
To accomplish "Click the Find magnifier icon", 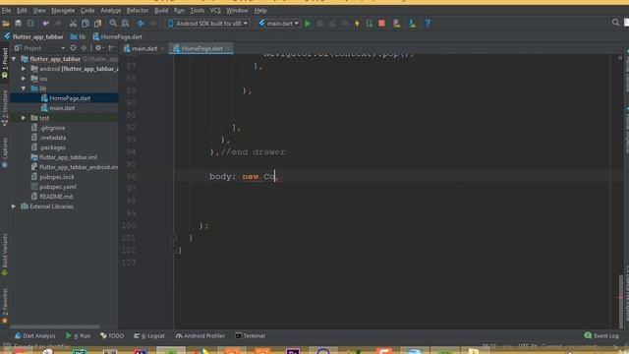I will (113, 24).
